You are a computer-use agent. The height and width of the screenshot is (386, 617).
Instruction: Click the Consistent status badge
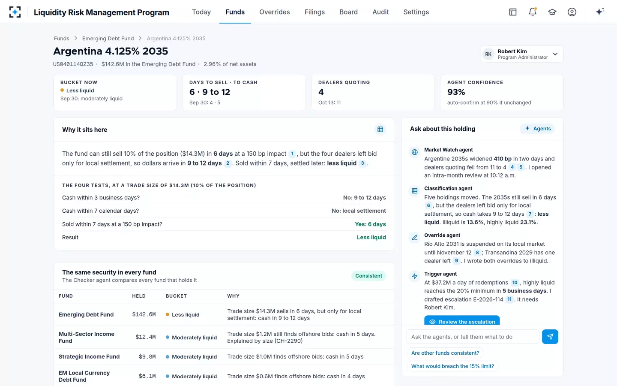click(368, 276)
